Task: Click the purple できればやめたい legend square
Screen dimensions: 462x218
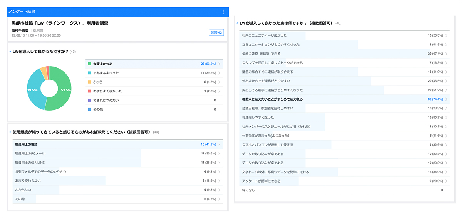Action: pos(89,100)
